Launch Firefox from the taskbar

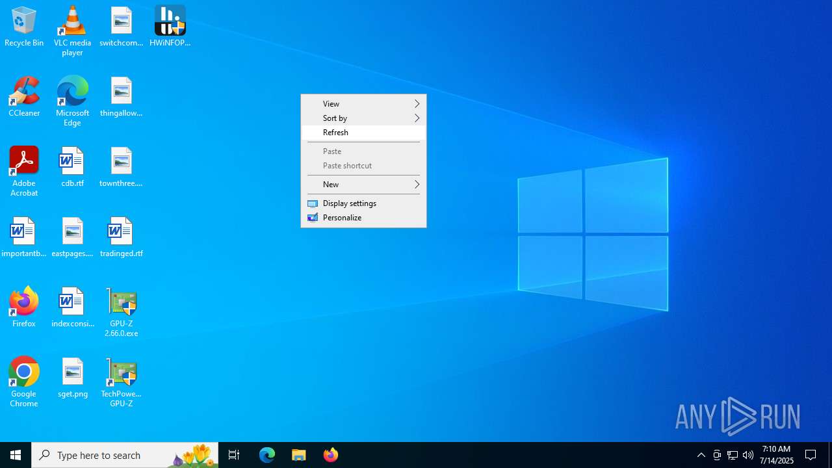click(331, 455)
